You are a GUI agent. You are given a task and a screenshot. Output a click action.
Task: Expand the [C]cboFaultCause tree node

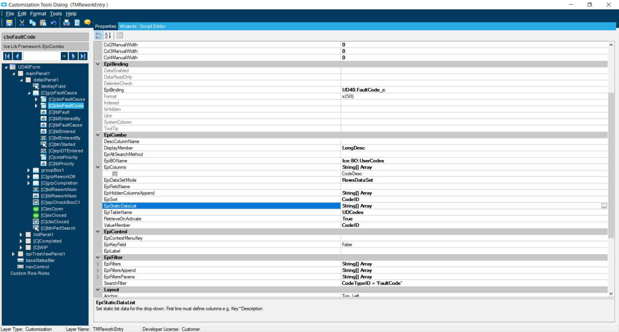(x=36, y=99)
